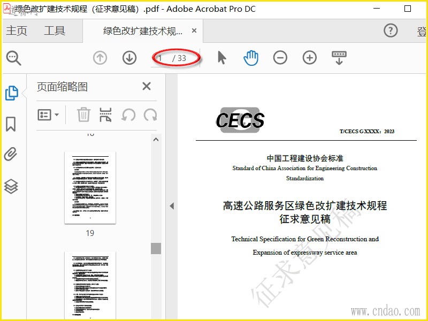The height and width of the screenshot is (321, 428).
Task: Select the page 19 thumbnail
Action: (x=90, y=188)
